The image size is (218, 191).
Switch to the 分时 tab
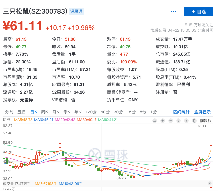coord(9,112)
